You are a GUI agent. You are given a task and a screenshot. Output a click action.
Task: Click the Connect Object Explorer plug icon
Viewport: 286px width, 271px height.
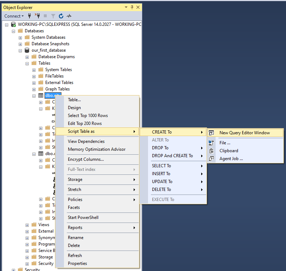[x=29, y=16]
